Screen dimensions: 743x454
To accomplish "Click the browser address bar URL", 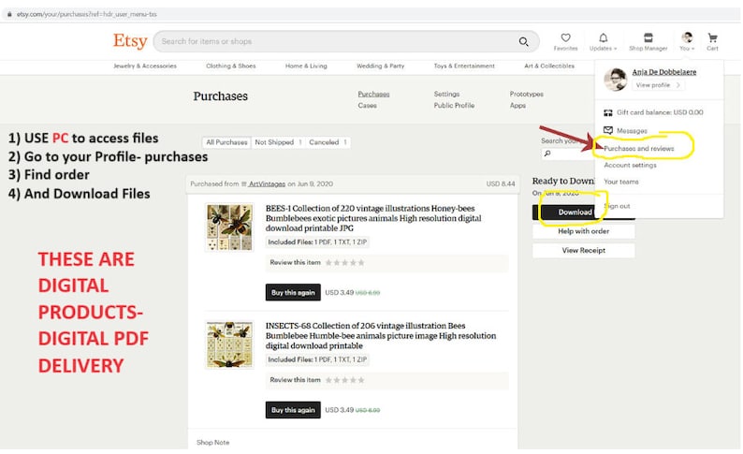I will (87, 14).
